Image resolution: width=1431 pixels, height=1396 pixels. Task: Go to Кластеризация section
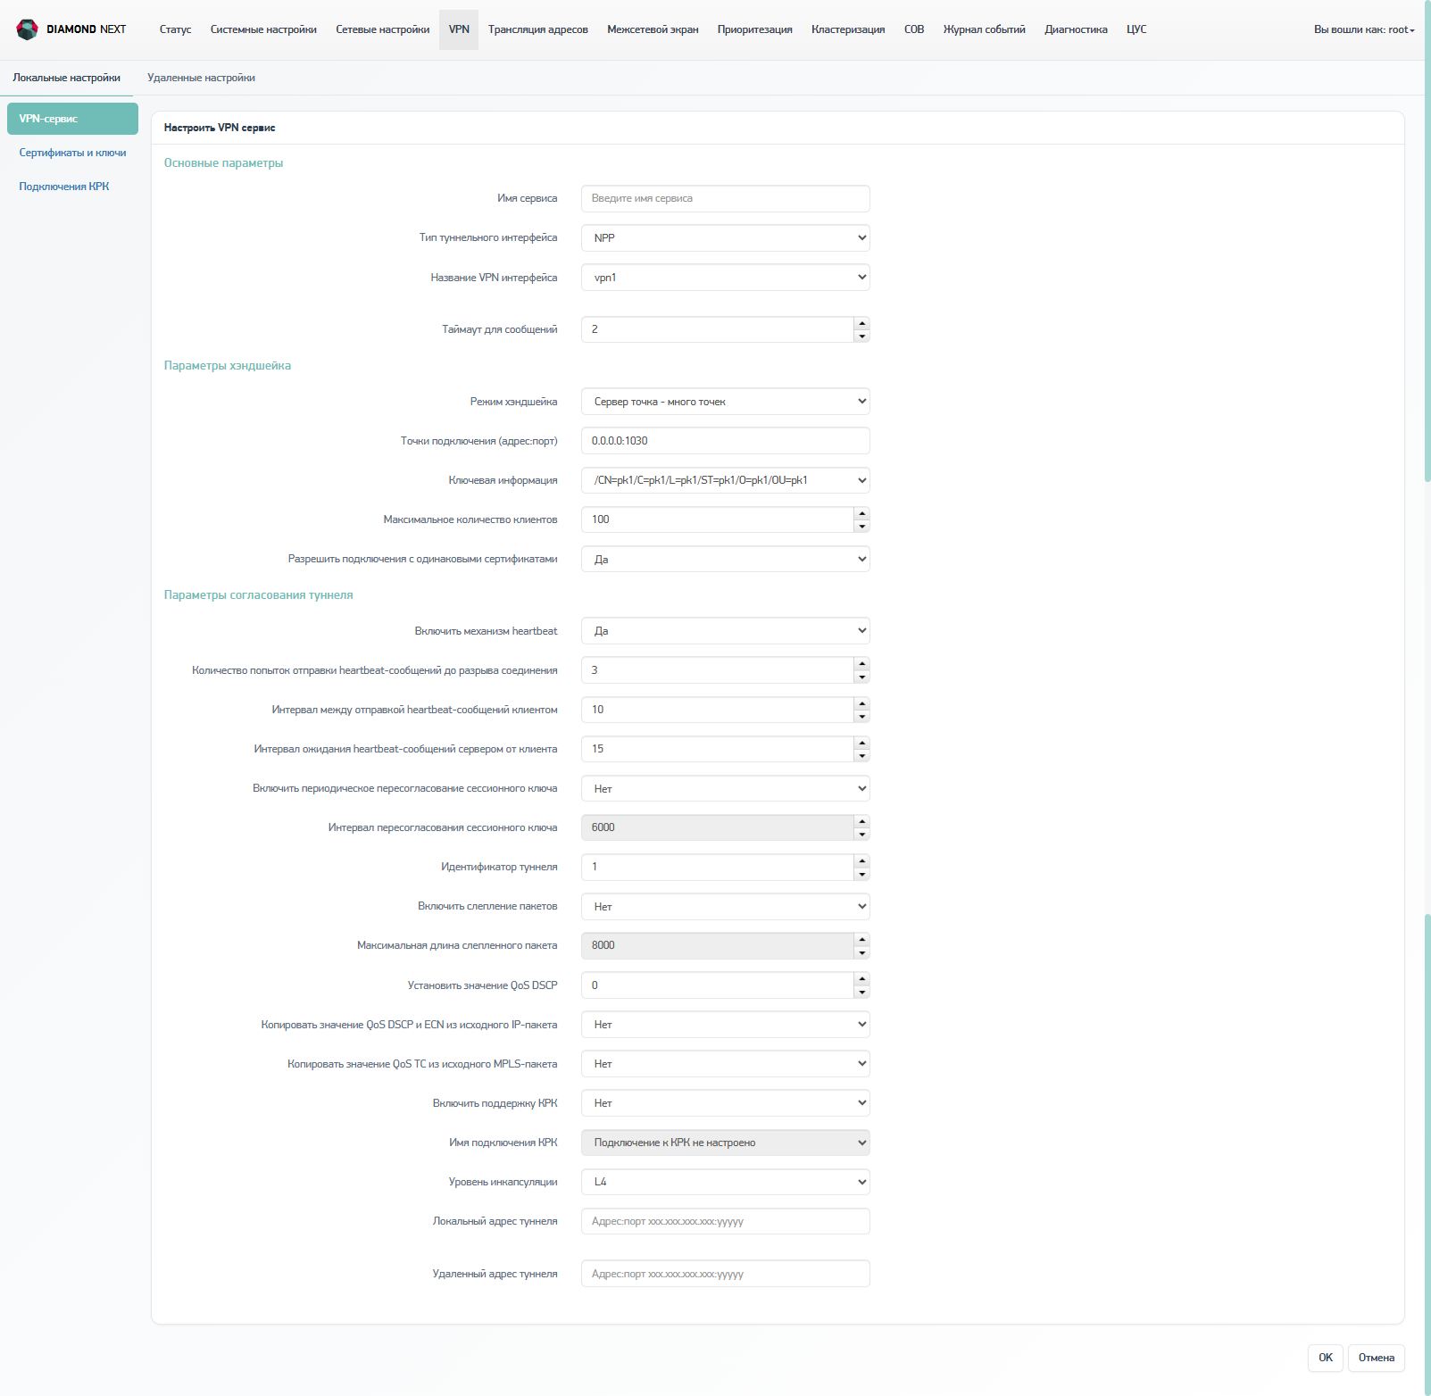pos(848,29)
